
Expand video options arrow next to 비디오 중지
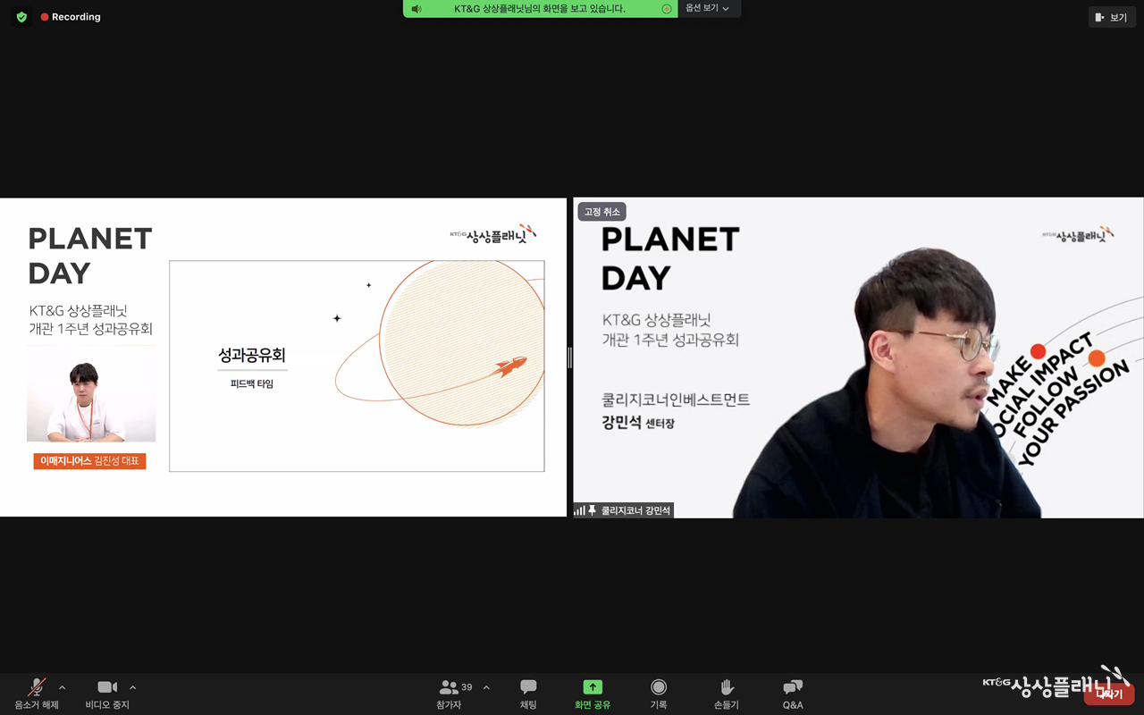coord(132,687)
